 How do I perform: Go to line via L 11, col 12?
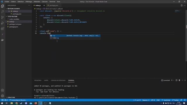tap(137, 100)
